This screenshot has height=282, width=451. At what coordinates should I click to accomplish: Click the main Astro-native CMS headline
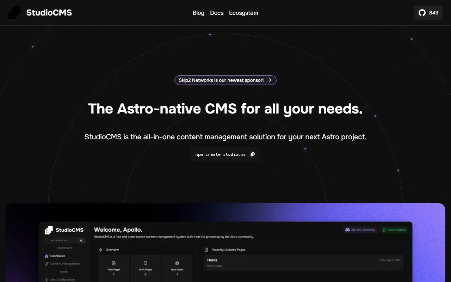click(x=225, y=109)
